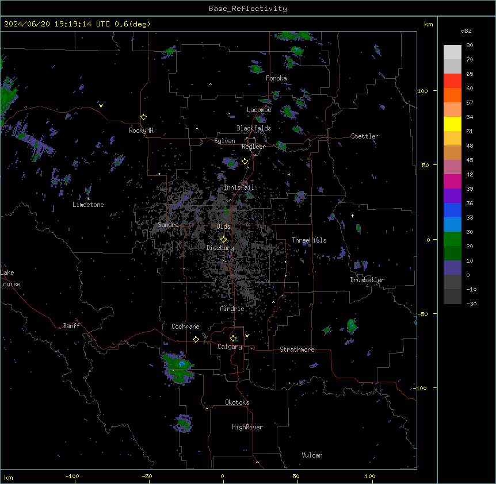496x484 pixels.
Task: Select the yellow diamond marker near Didsbury
Action: pos(223,240)
